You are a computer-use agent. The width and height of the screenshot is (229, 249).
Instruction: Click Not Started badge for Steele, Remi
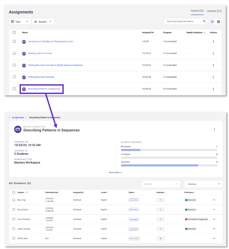[134, 239]
